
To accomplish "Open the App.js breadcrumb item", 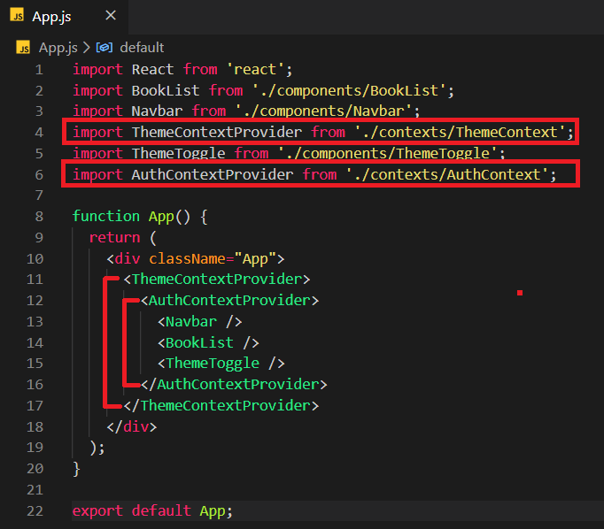I will 57,48.
